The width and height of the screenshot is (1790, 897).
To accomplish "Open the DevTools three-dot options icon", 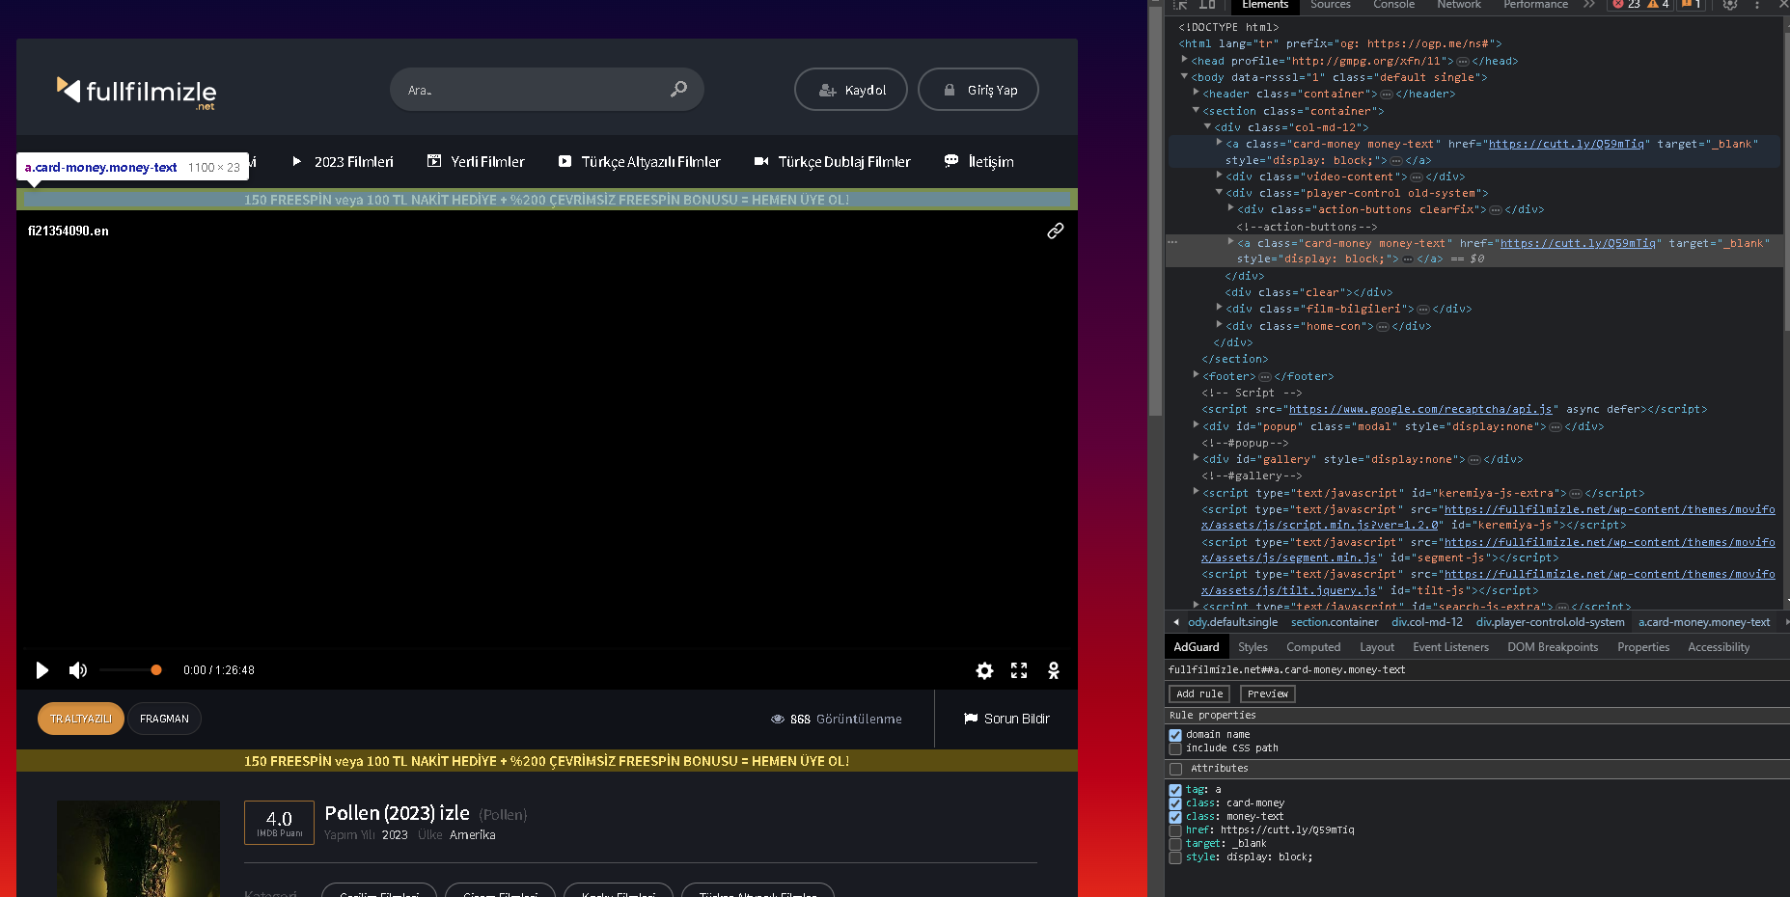I will point(1756,6).
